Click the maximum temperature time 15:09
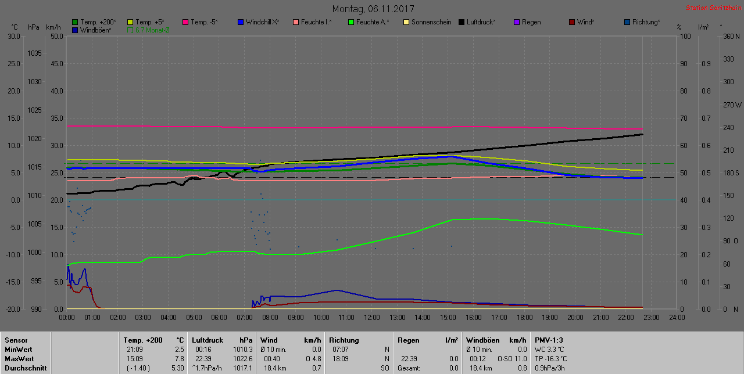The image size is (744, 374). pos(135,359)
